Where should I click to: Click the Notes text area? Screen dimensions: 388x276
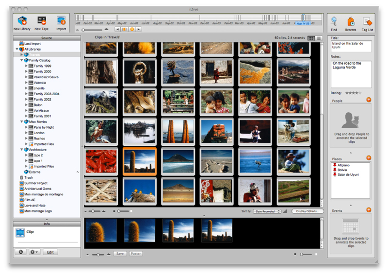[351, 74]
